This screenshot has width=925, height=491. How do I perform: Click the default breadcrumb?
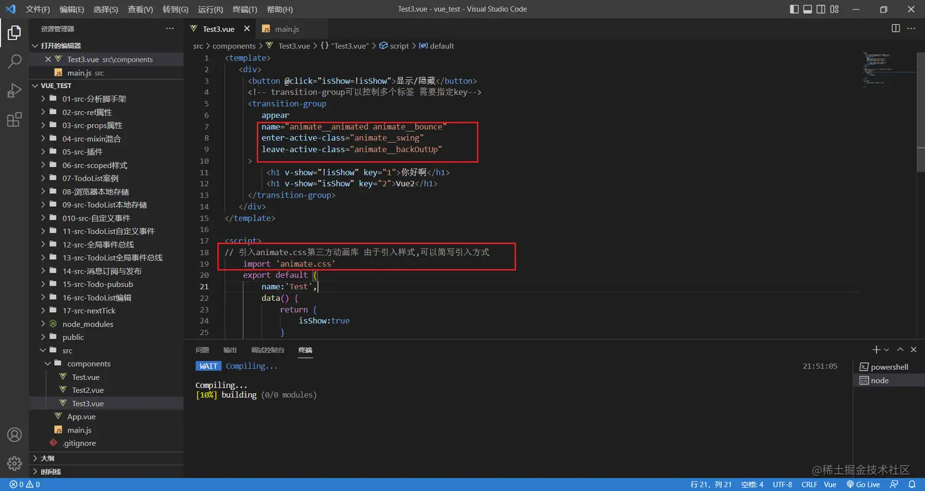tap(436, 46)
